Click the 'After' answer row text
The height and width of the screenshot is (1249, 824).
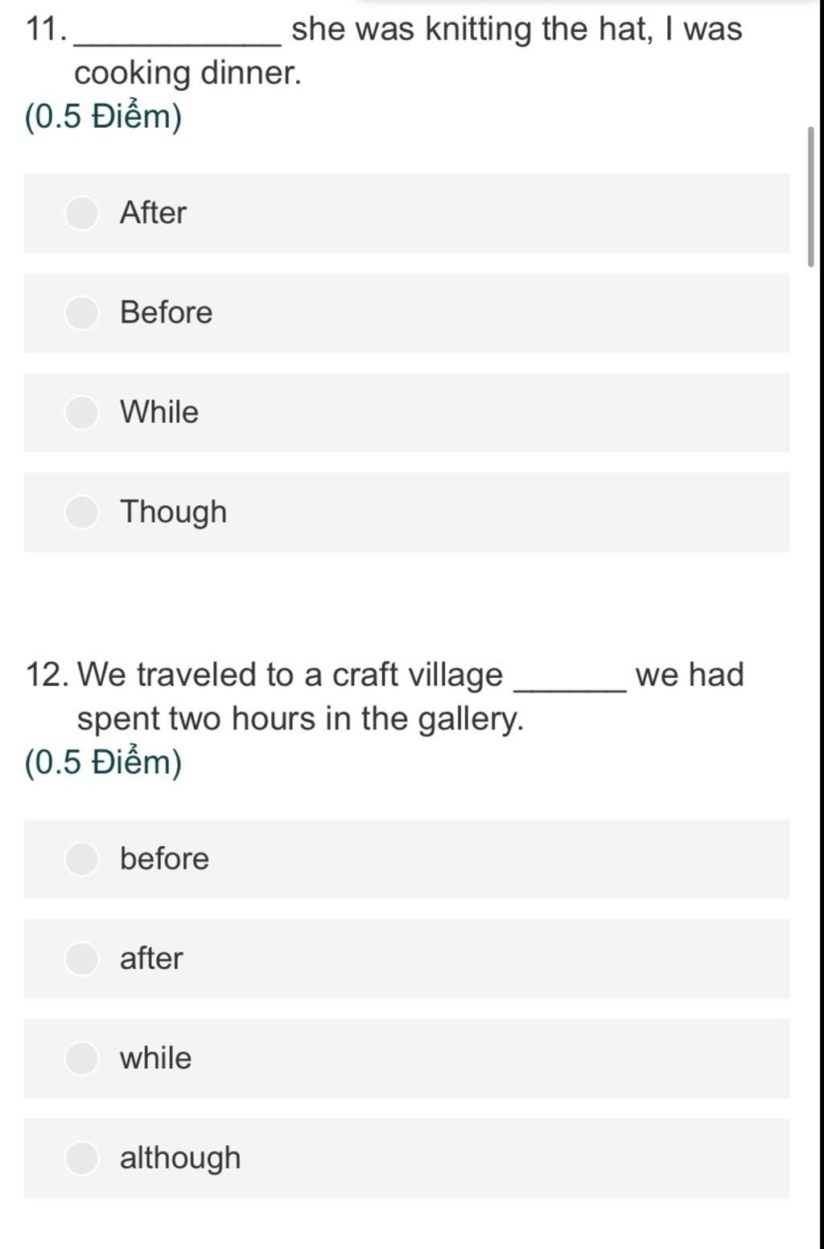153,213
